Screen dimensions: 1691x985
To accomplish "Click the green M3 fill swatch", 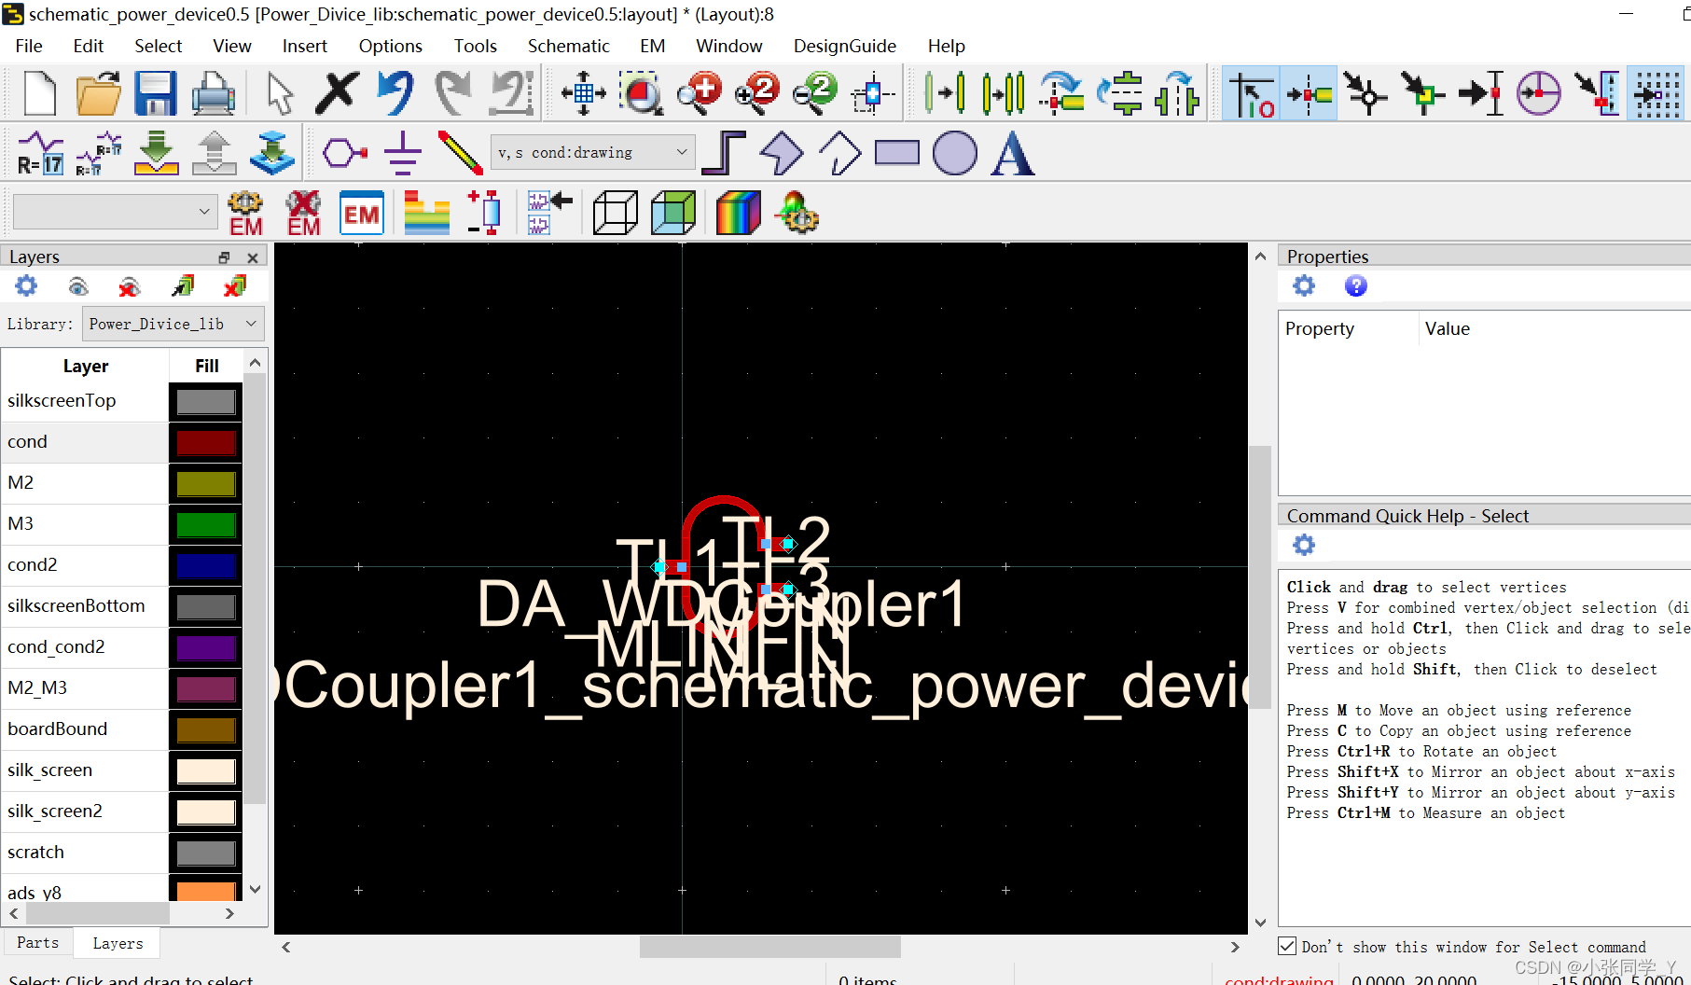I will coord(206,525).
